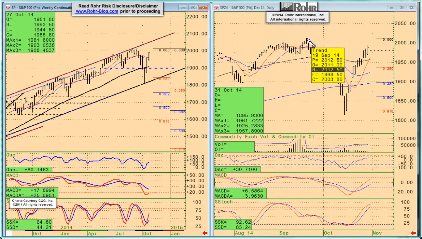Screen dimensions: 422x239
Task: Click the red arrow in the weekly chart
Action: [x=205, y=233]
